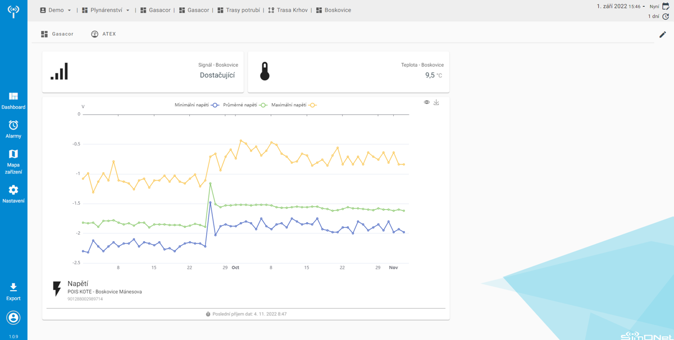Open the calendar icon next to Nyní

(666, 7)
